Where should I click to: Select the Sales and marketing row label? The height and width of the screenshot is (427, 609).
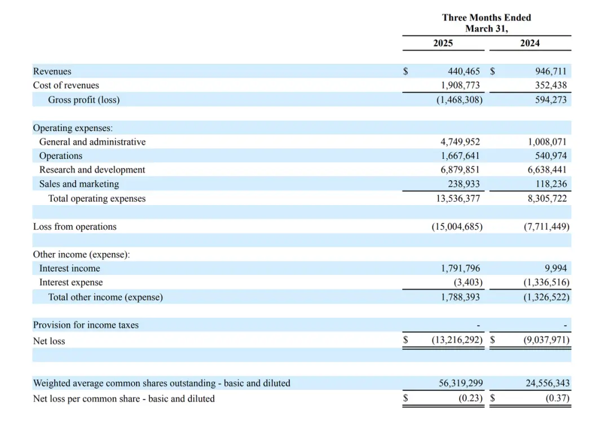click(79, 184)
